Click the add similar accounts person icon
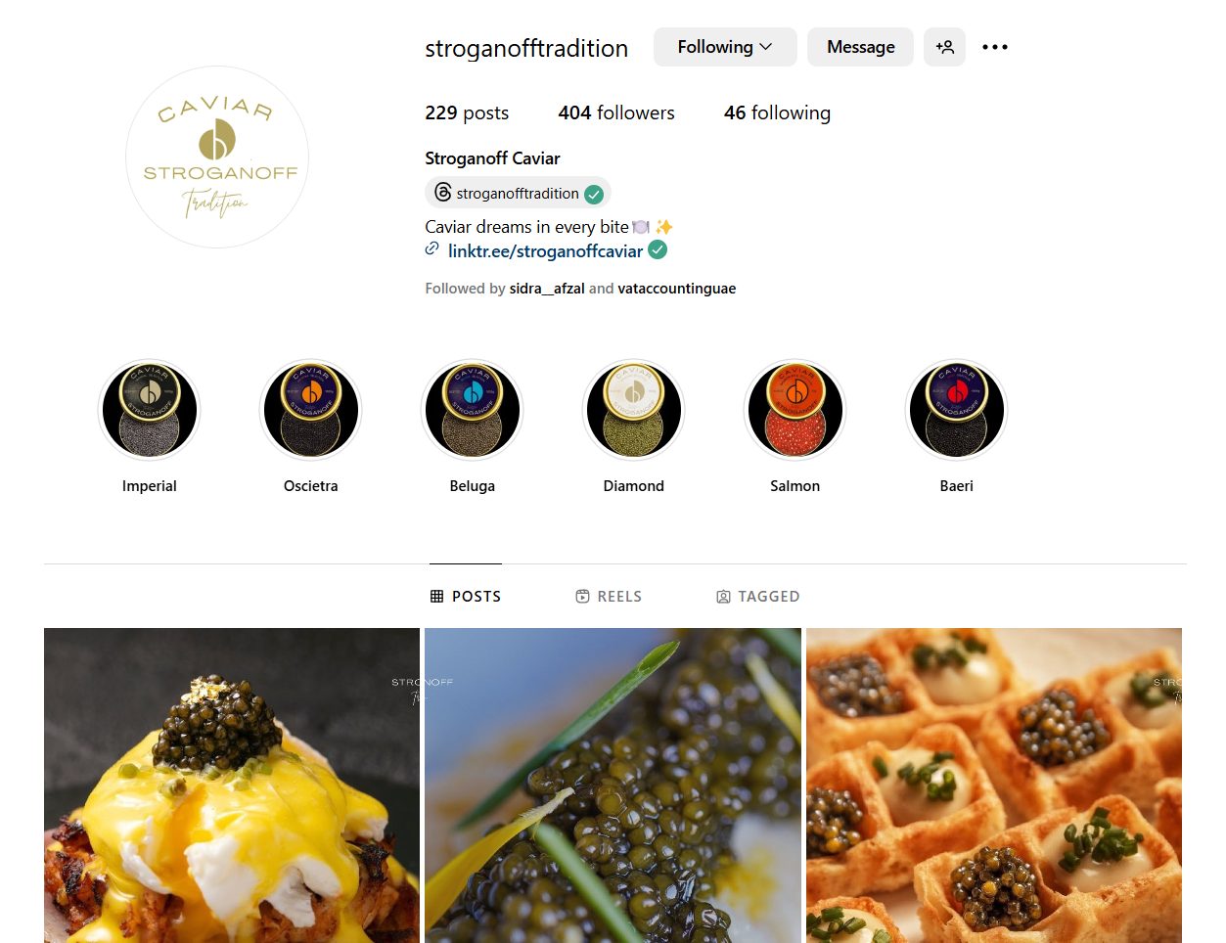The image size is (1226, 943). click(944, 47)
